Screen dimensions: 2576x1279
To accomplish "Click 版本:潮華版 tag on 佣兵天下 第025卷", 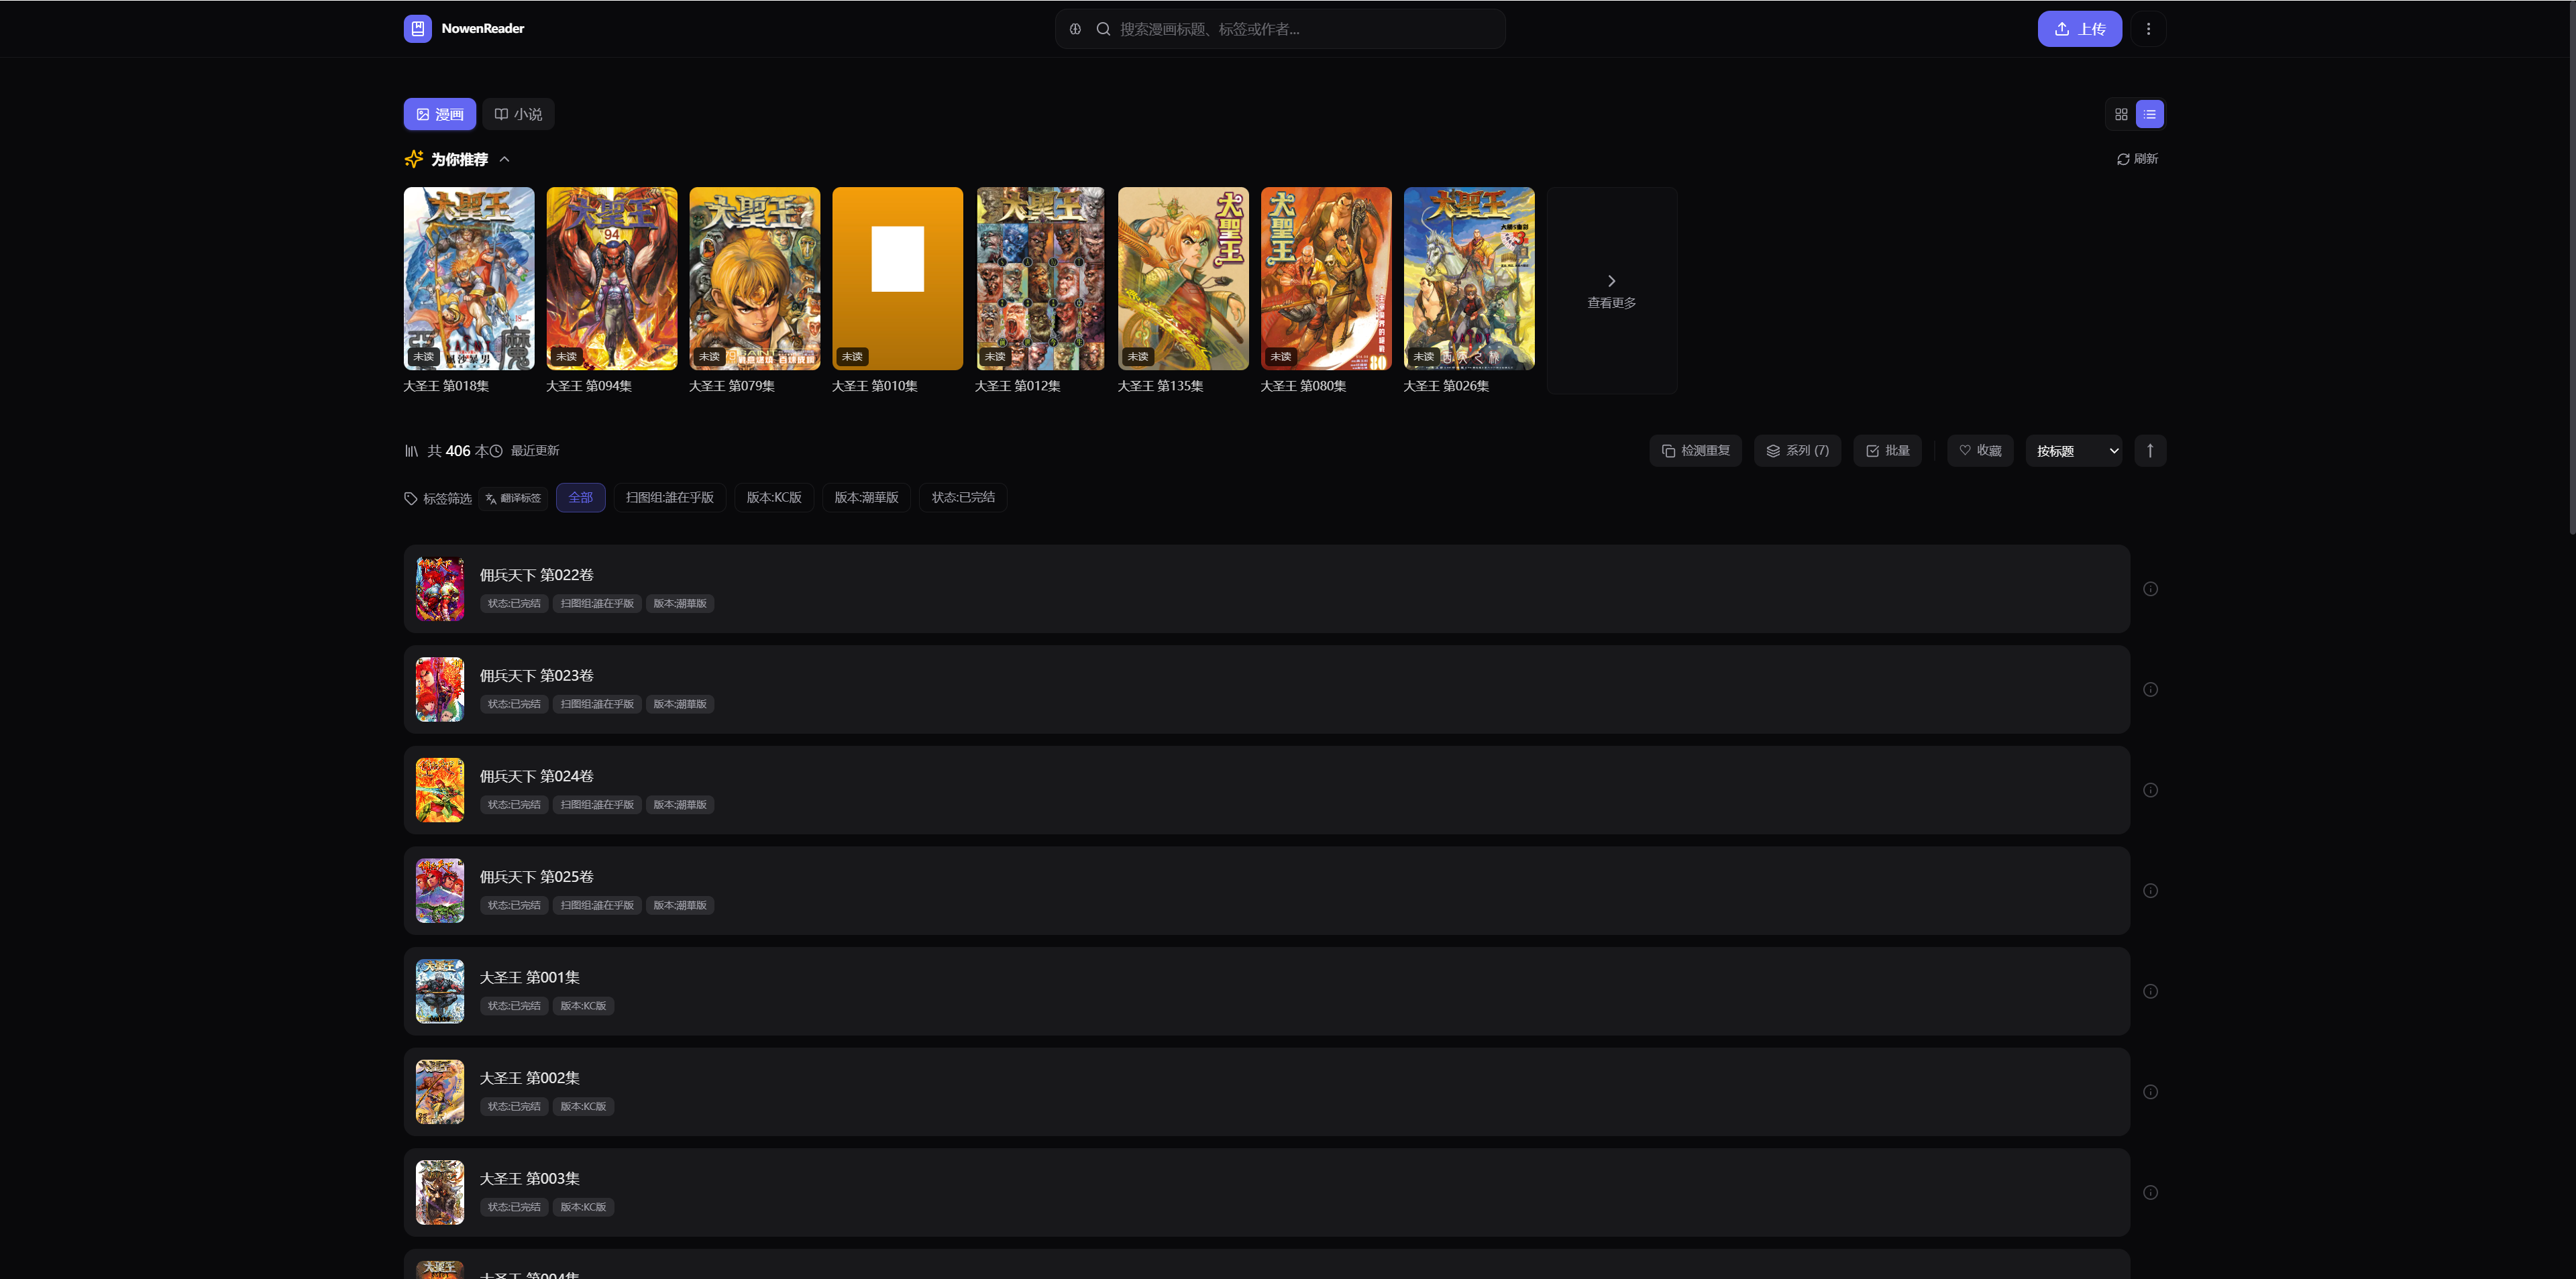I will pos(680,906).
